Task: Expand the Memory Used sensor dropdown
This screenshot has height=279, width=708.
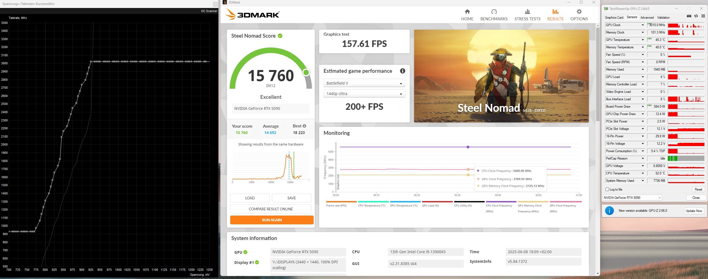Action: 643,69
